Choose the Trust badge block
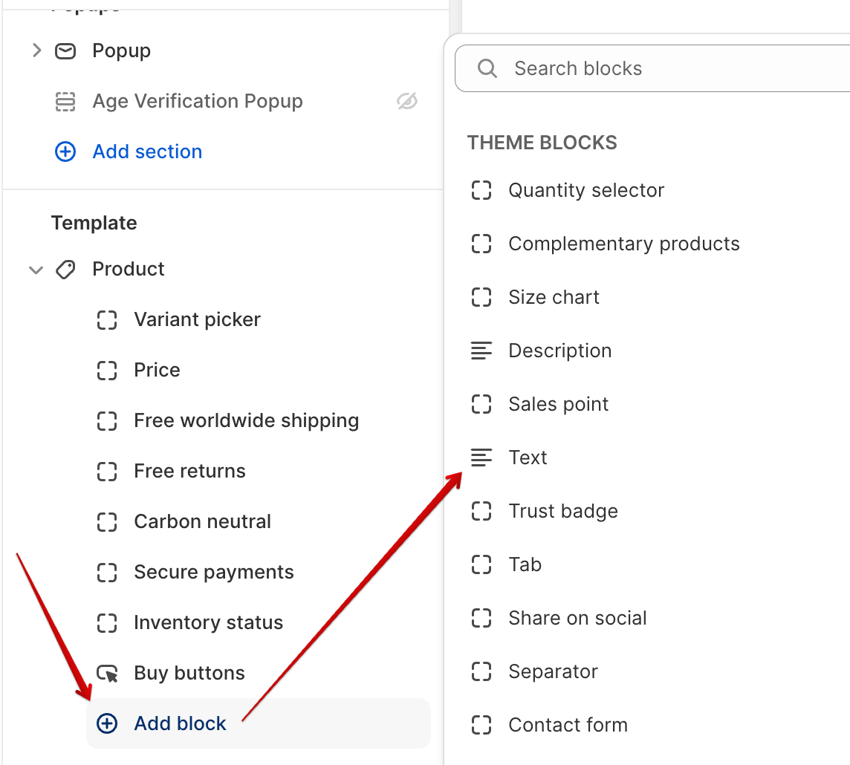Image resolution: width=850 pixels, height=765 pixels. [562, 511]
